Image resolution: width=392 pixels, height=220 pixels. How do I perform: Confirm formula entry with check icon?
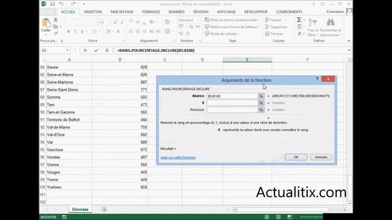pyautogui.click(x=96, y=50)
